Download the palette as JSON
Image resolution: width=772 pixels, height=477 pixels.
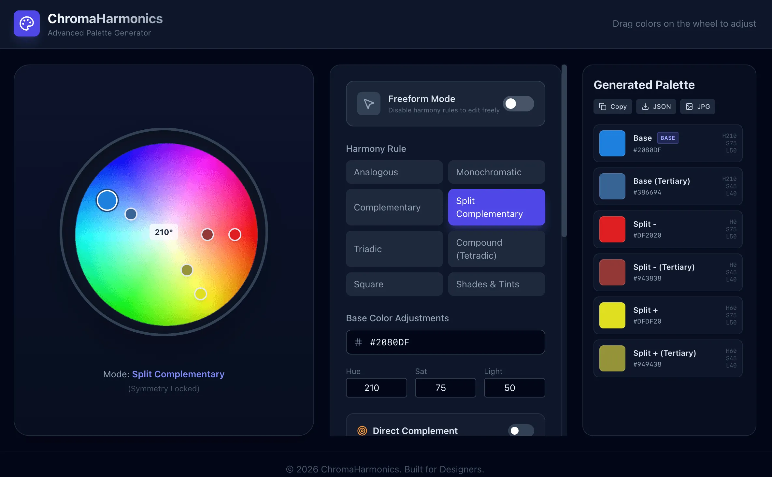click(x=656, y=107)
